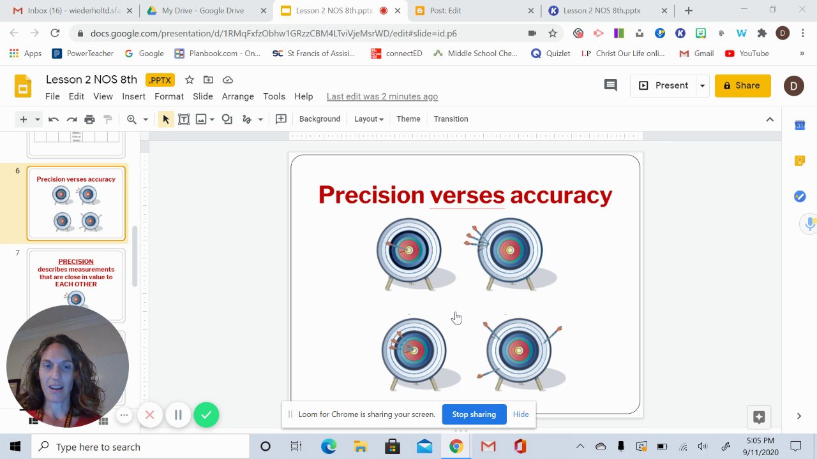Screen dimensions: 817x459
Task: Select slide 6 thumbnail in filmstrip
Action: click(x=76, y=203)
